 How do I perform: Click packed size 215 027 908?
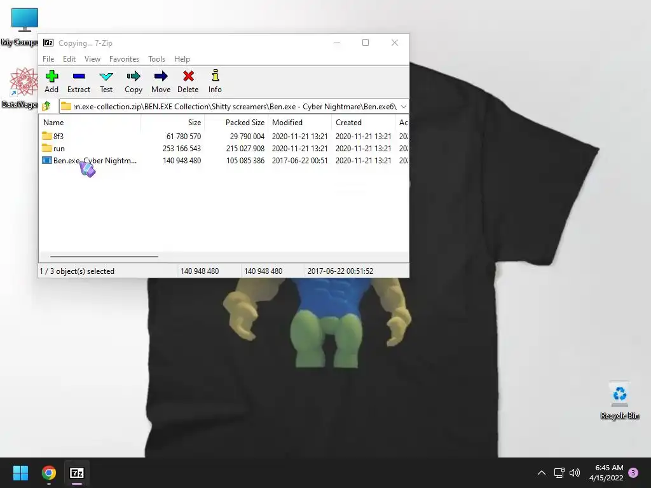245,148
